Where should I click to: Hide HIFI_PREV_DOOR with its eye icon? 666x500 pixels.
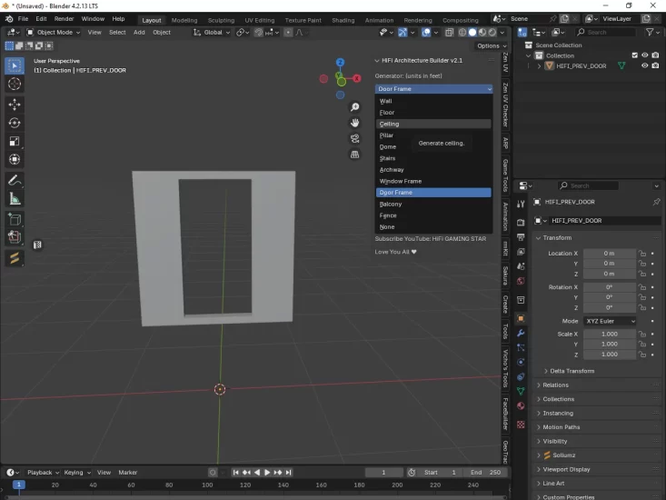[645, 66]
